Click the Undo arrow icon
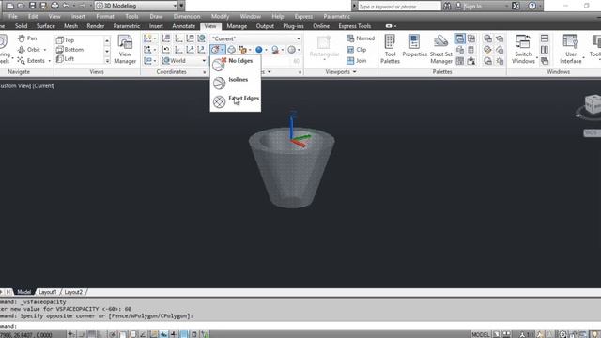 (66, 6)
